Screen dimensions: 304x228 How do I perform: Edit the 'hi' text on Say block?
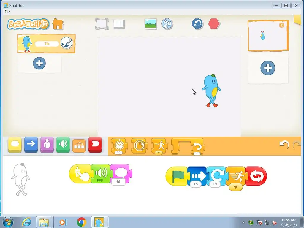point(118,181)
